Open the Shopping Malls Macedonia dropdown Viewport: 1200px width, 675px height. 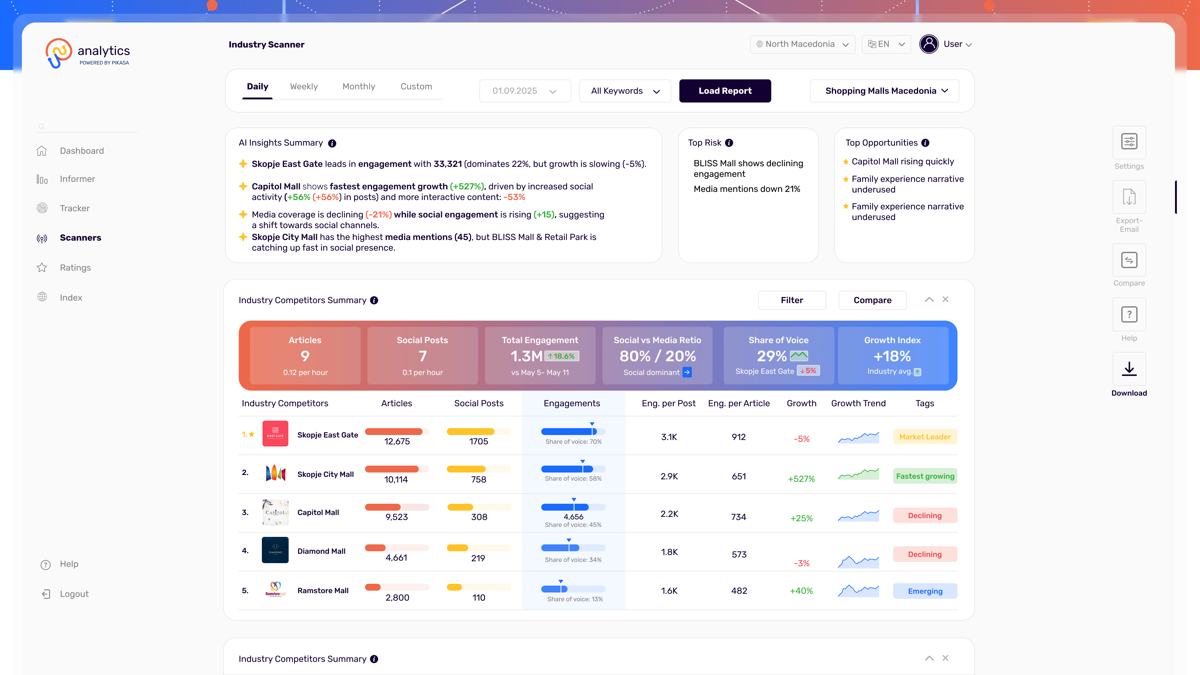pos(884,91)
